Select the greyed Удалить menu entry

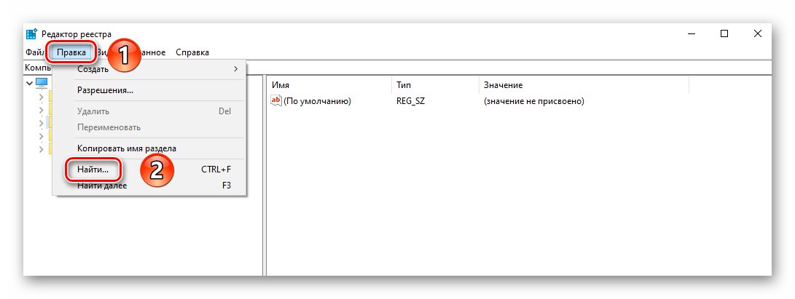(149, 111)
